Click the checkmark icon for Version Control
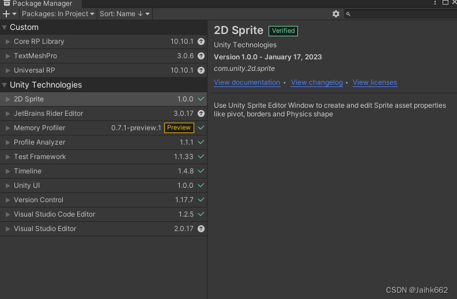 coord(201,200)
